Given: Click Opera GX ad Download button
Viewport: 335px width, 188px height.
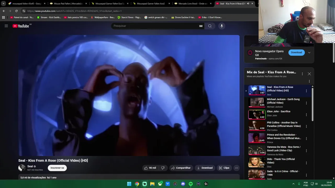Looking at the screenshot, I should click(297, 52).
